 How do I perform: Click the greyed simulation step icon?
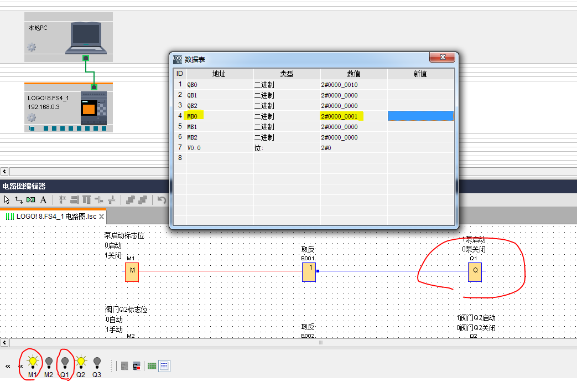point(124,366)
